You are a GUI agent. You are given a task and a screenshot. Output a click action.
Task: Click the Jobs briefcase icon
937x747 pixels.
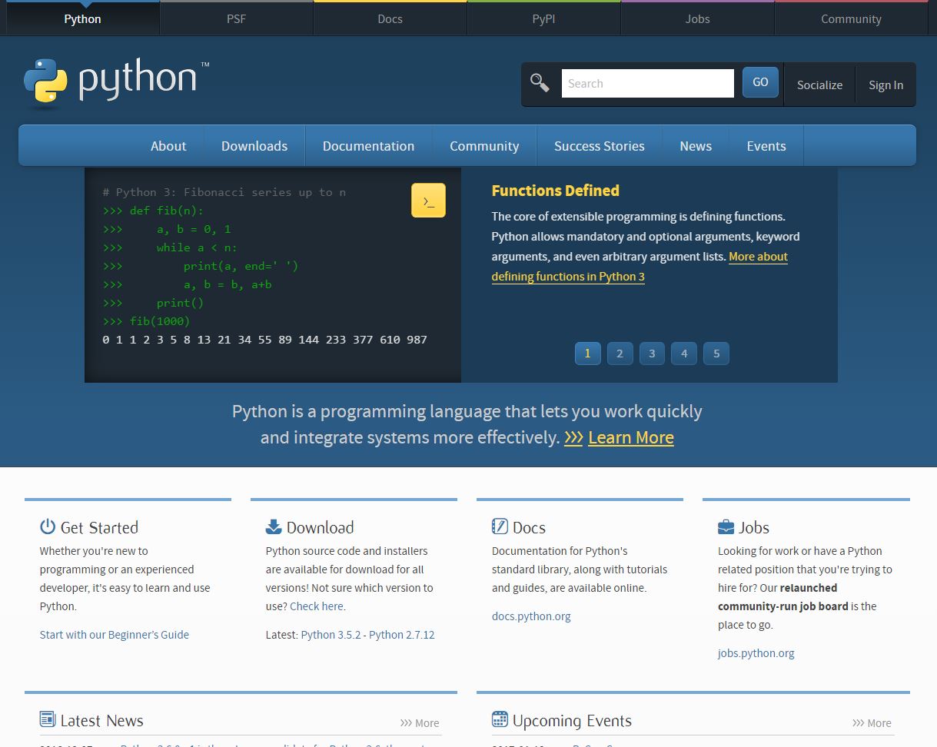click(726, 526)
